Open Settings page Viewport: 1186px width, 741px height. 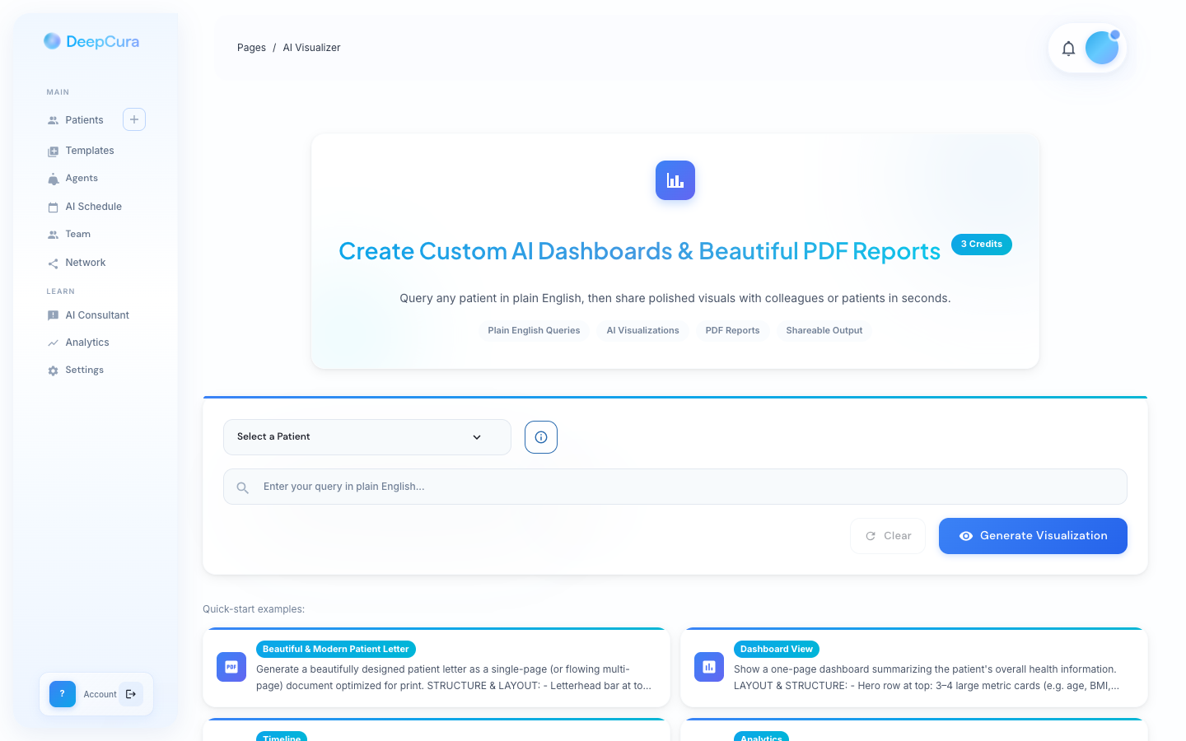click(x=85, y=370)
